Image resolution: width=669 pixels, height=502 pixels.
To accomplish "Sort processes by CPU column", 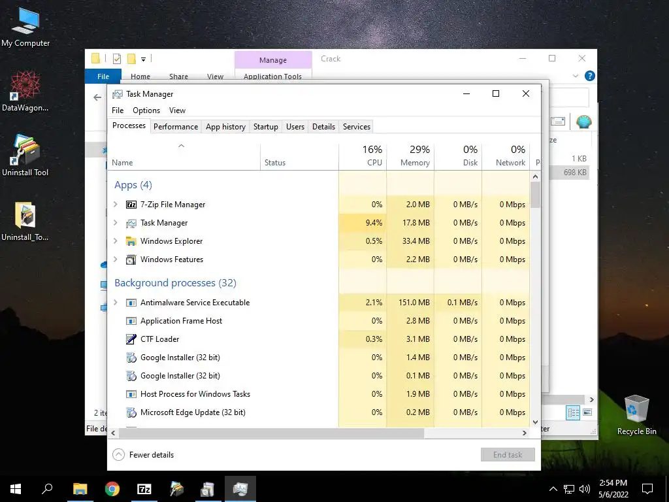I will click(363, 156).
